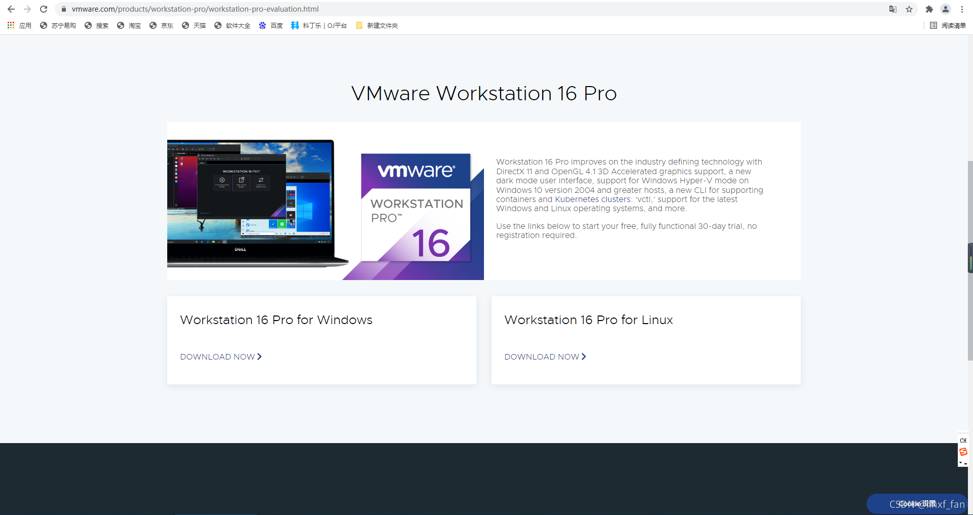Click the address bar URL
Image resolution: width=973 pixels, height=515 pixels.
tap(195, 9)
